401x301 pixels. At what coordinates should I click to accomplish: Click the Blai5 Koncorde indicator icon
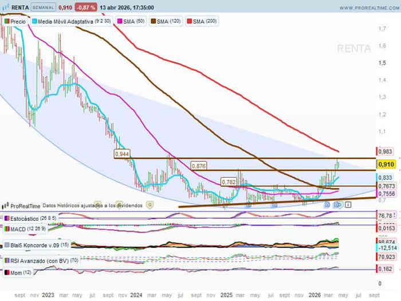6,245
